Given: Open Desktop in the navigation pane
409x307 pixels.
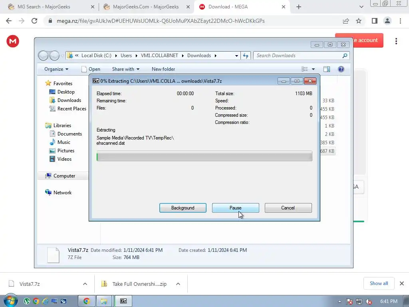Looking at the screenshot, I should tap(66, 92).
